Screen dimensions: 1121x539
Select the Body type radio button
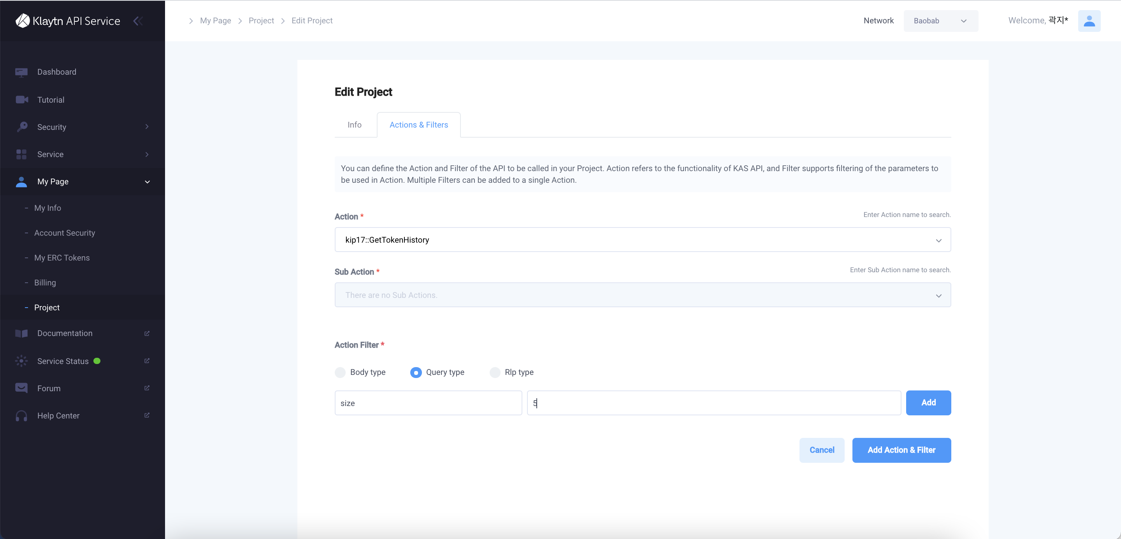(340, 372)
